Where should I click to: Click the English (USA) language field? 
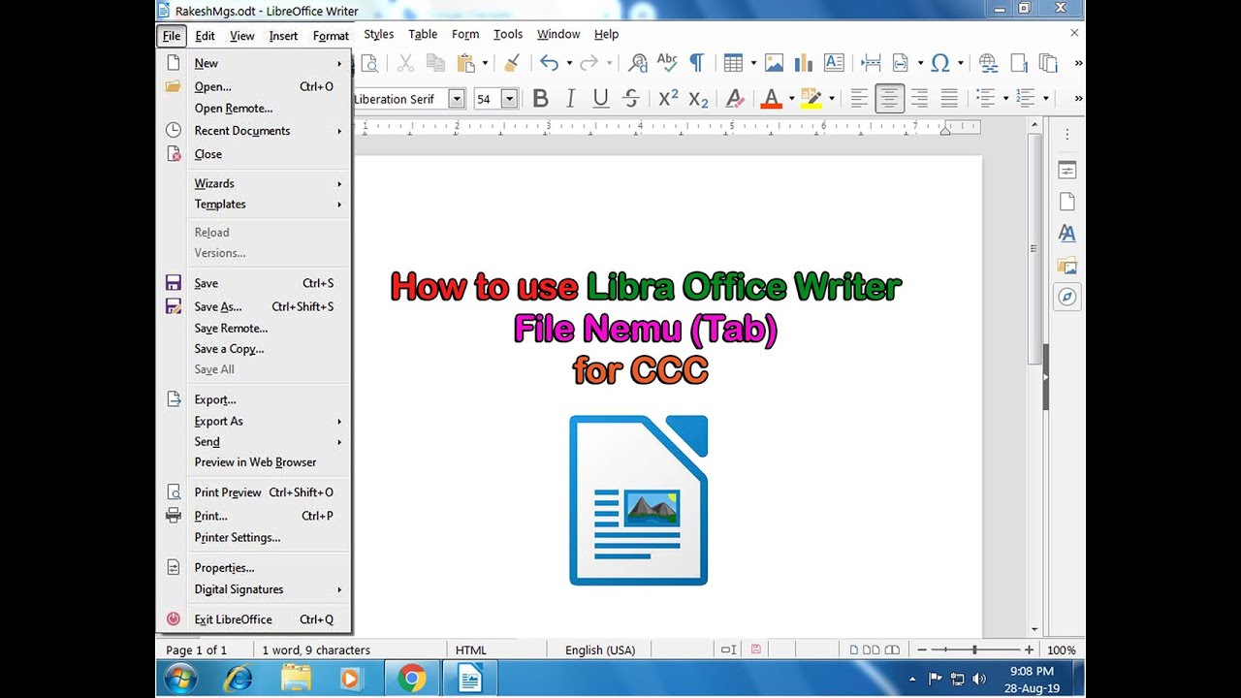click(601, 650)
